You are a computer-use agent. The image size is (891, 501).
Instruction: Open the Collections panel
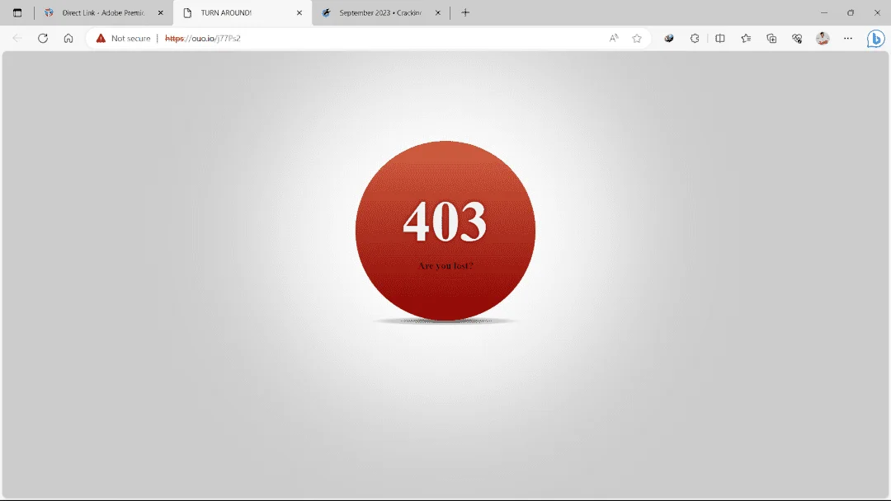coord(771,38)
